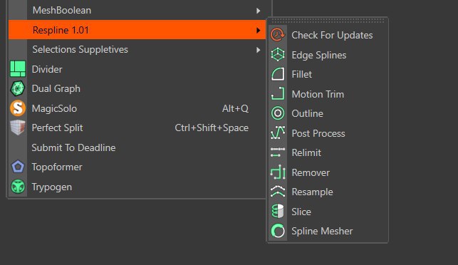Expand the Selections Suppletives submenu arrow
Viewport: 458px width, 265px height.
(259, 50)
